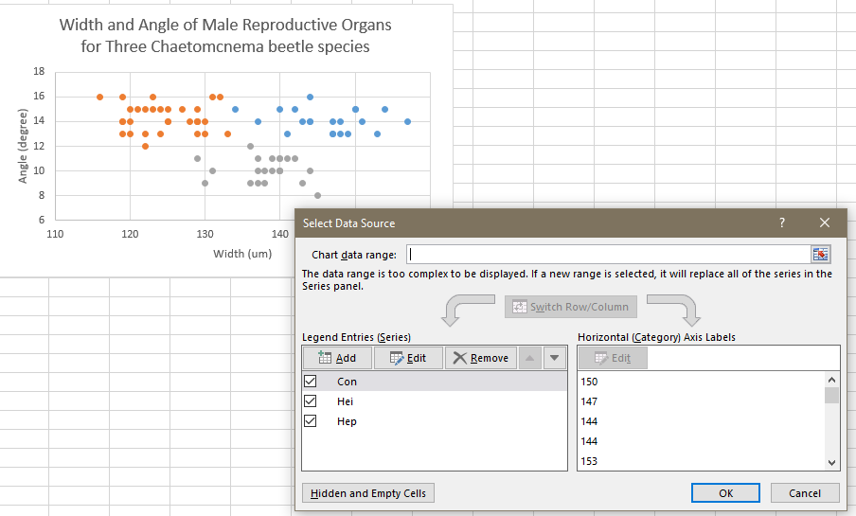Add a new legend series
The image size is (856, 516).
pyautogui.click(x=337, y=358)
